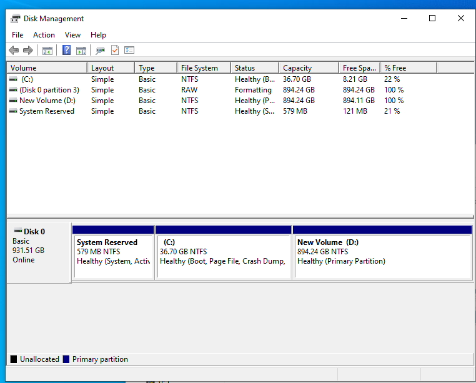
Task: Click the Connect/Refresh disk toolbar icon
Action: [x=100, y=51]
